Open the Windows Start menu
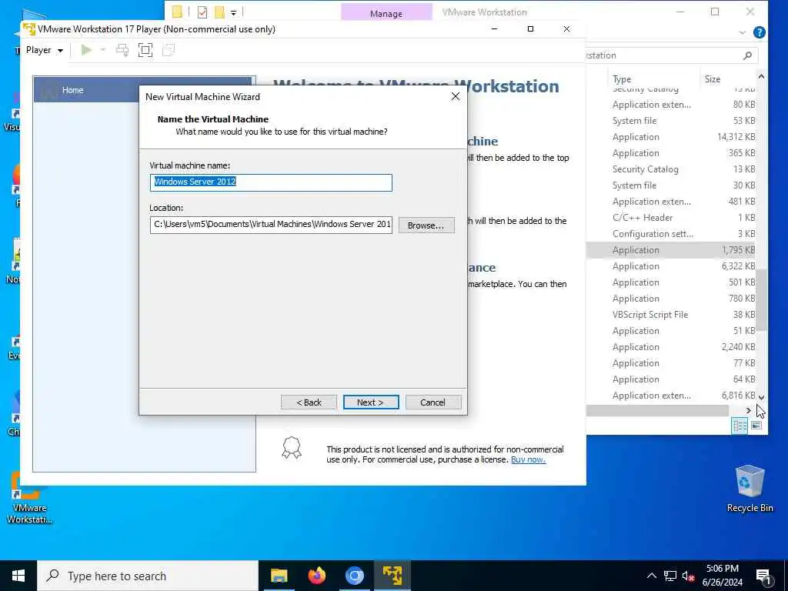The height and width of the screenshot is (591, 788). tap(18, 576)
